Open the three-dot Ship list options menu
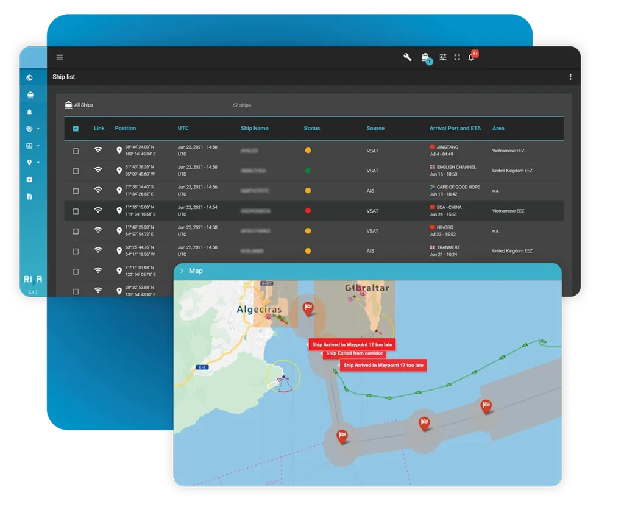This screenshot has width=624, height=507. [570, 77]
